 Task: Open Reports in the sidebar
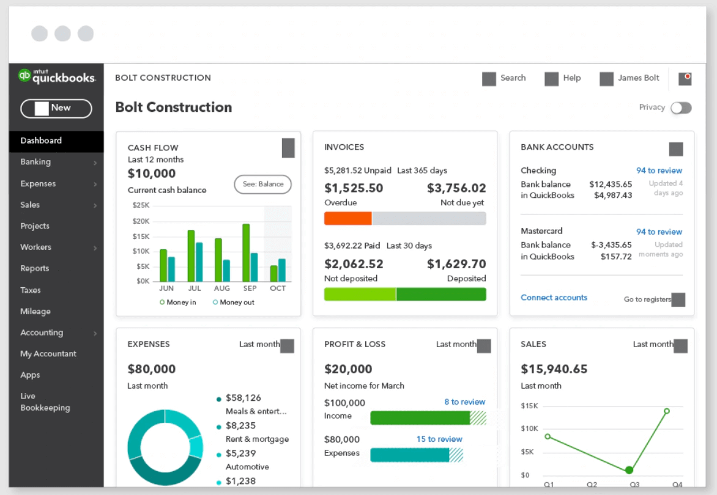(35, 268)
